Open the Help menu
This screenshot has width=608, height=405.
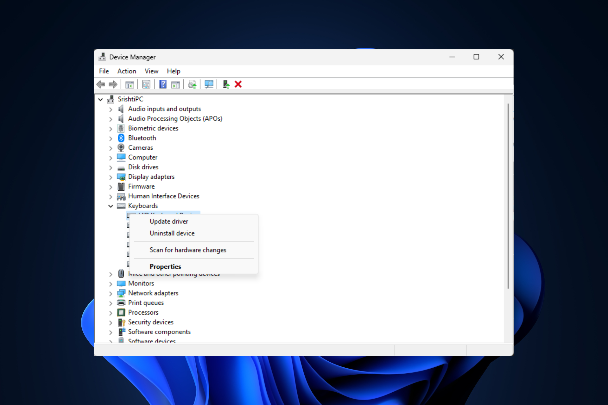tap(174, 71)
